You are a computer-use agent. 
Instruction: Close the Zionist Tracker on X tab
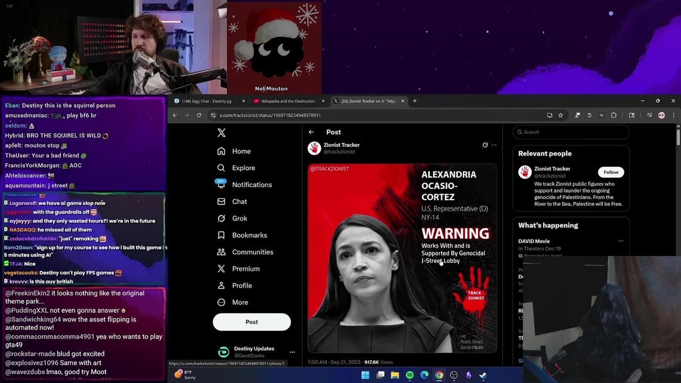click(403, 101)
